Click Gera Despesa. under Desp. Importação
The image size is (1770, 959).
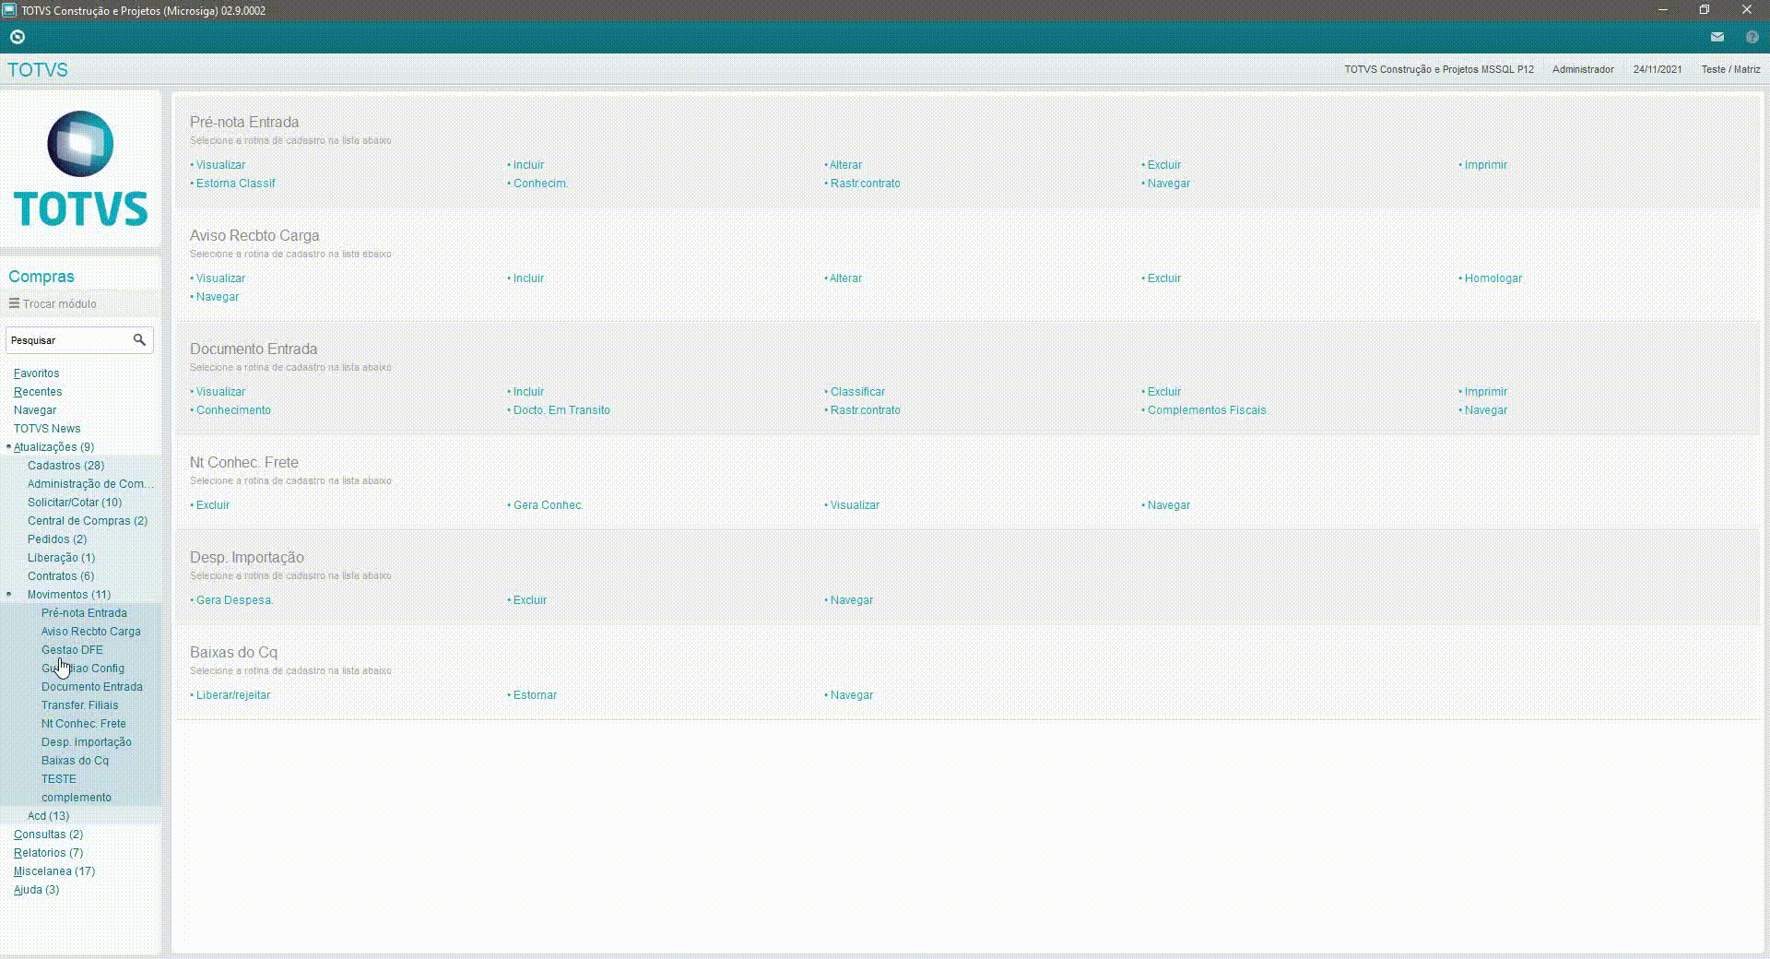click(x=234, y=600)
